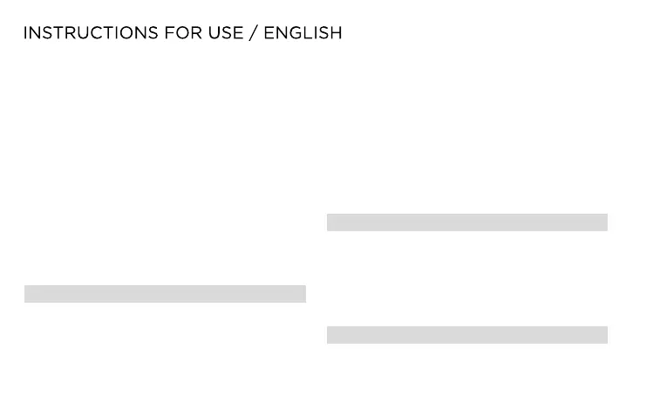Click the word "INSTRUCTIONS" in the heading
Viewport: 667px width, 396px height.
coord(90,33)
